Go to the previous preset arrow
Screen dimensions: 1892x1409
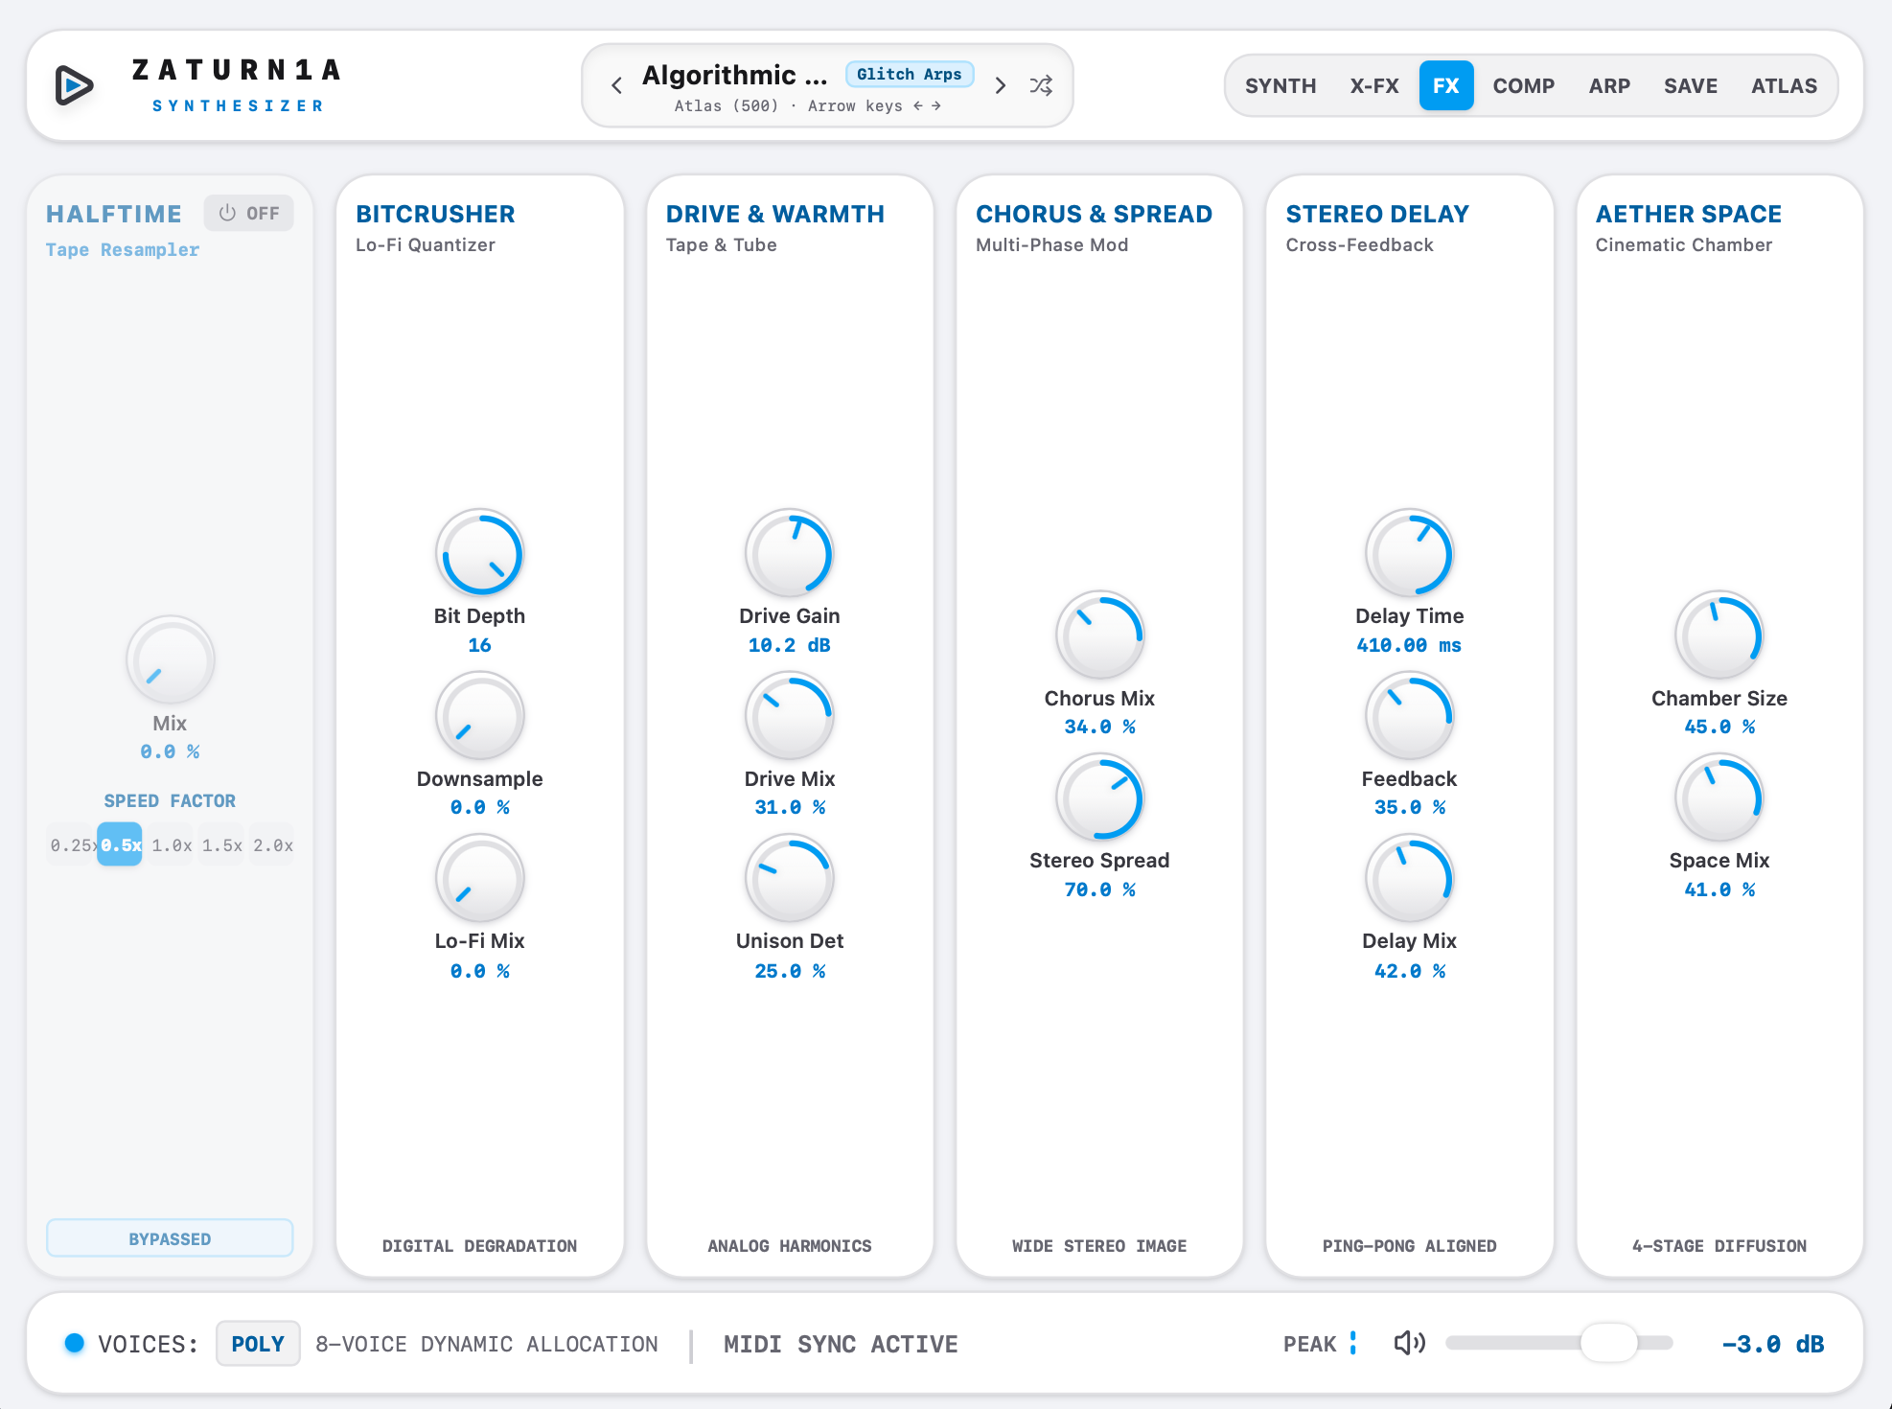pos(617,85)
